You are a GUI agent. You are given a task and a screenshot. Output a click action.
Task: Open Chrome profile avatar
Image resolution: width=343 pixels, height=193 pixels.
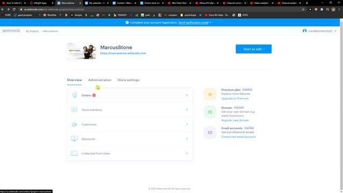333,10
